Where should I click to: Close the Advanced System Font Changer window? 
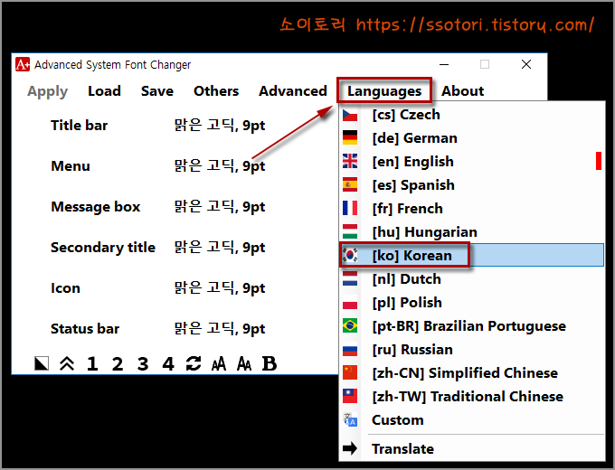tap(526, 64)
